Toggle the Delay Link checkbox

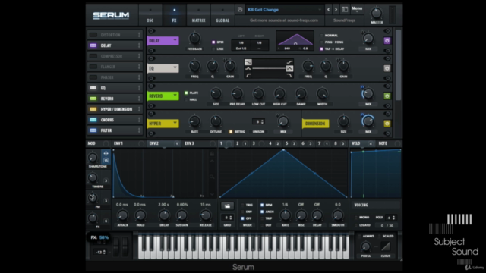pos(213,49)
